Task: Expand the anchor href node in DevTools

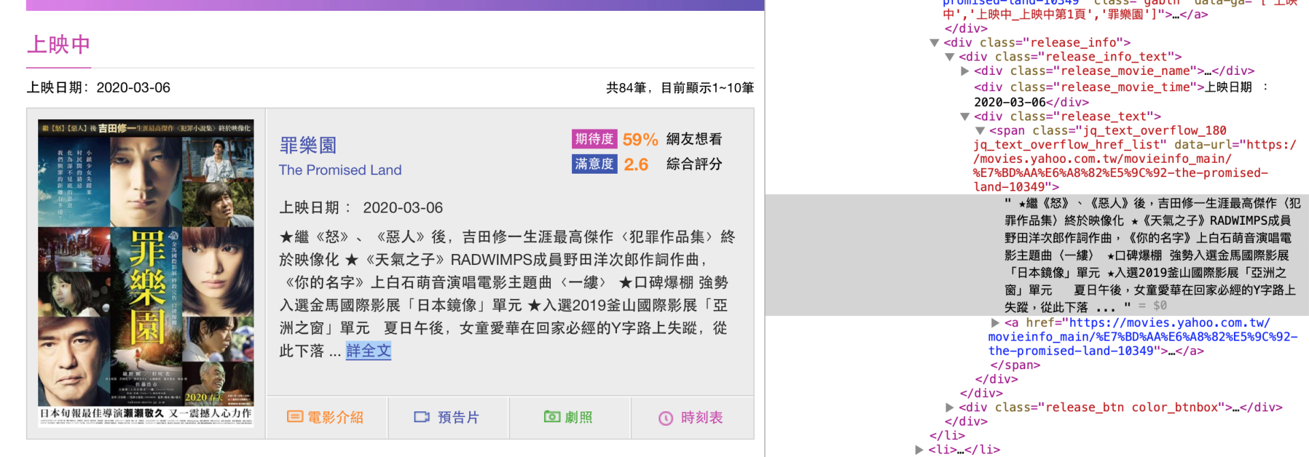Action: click(x=995, y=323)
